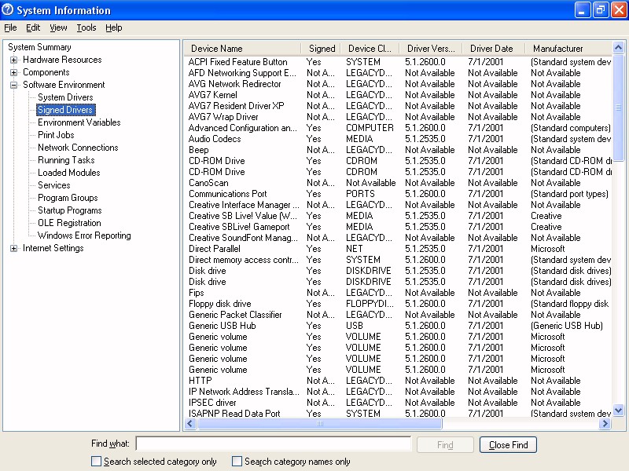The image size is (629, 471).
Task: Sort by the Driver Date column header
Action: click(491, 49)
